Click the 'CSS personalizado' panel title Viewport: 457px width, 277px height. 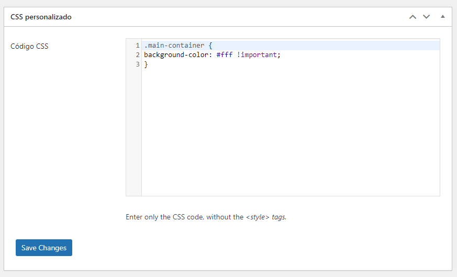pyautogui.click(x=41, y=17)
